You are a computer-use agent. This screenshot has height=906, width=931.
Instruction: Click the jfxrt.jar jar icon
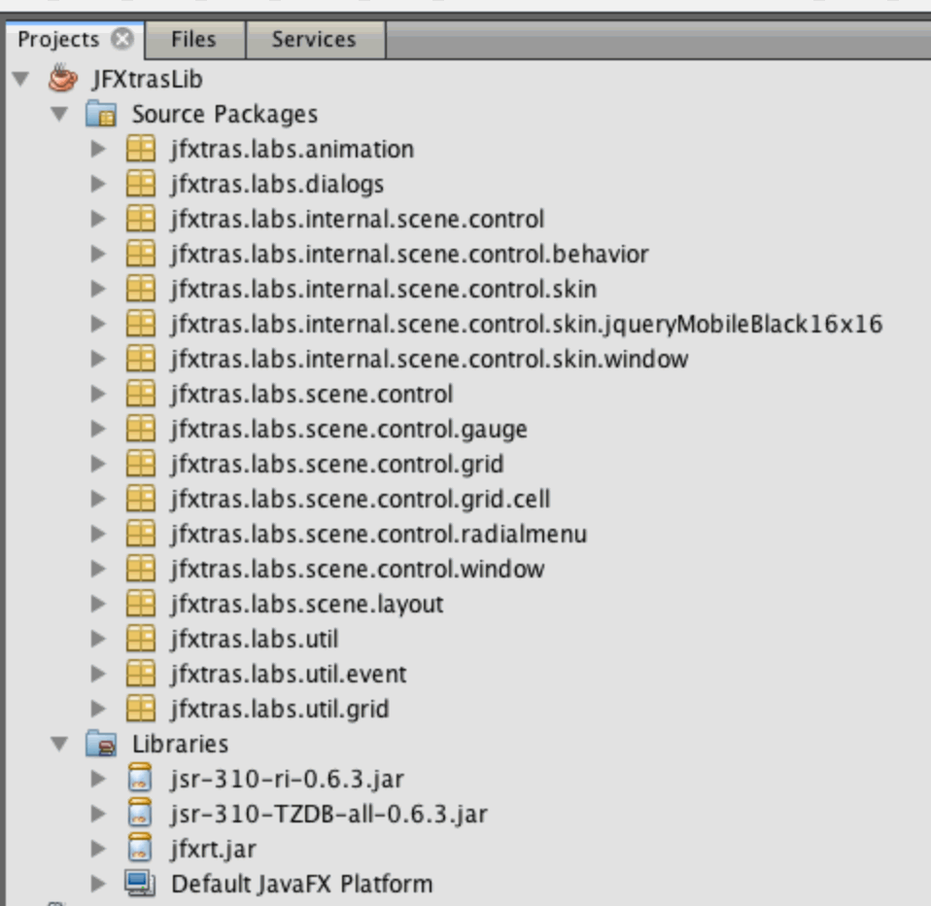pyautogui.click(x=141, y=850)
